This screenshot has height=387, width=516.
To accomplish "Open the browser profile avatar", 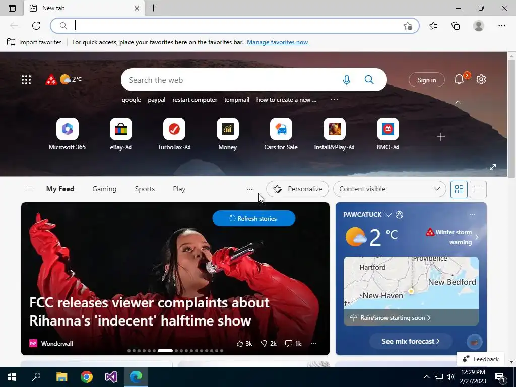I will 479,26.
